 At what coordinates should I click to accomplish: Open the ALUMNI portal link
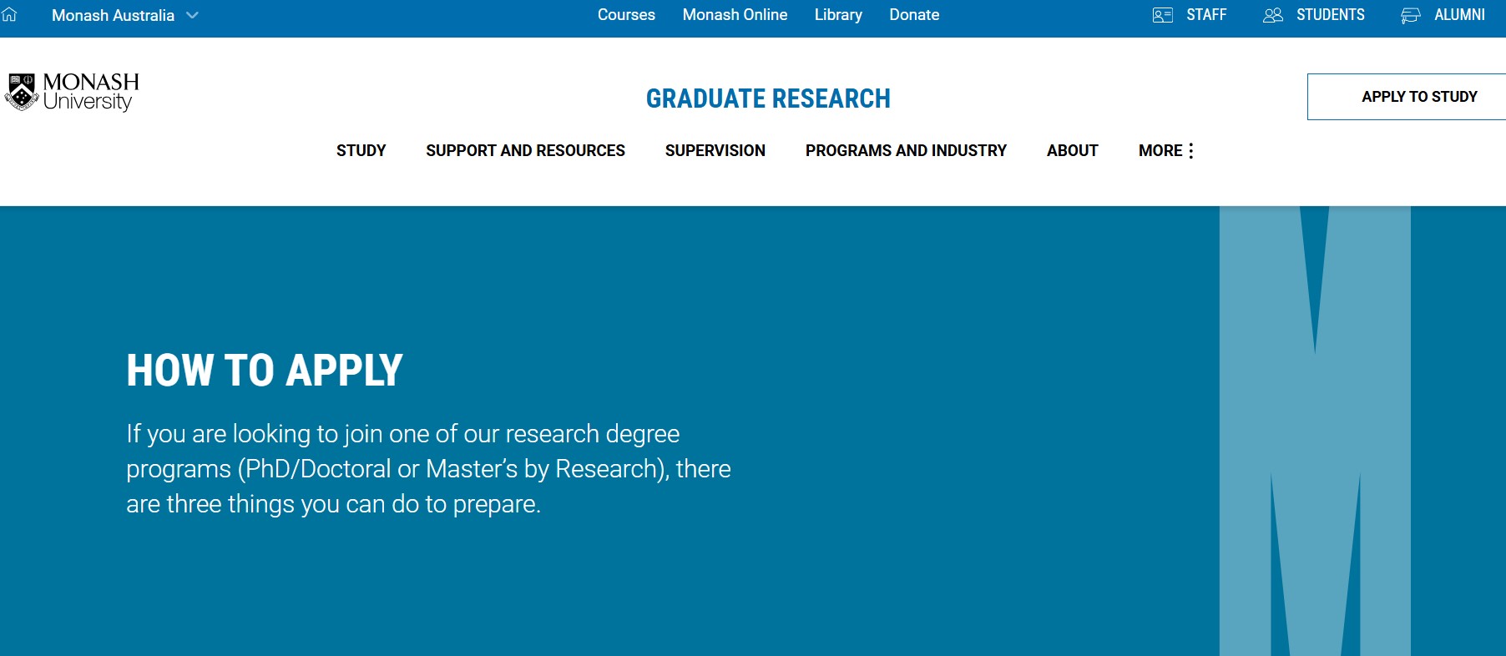[1459, 15]
